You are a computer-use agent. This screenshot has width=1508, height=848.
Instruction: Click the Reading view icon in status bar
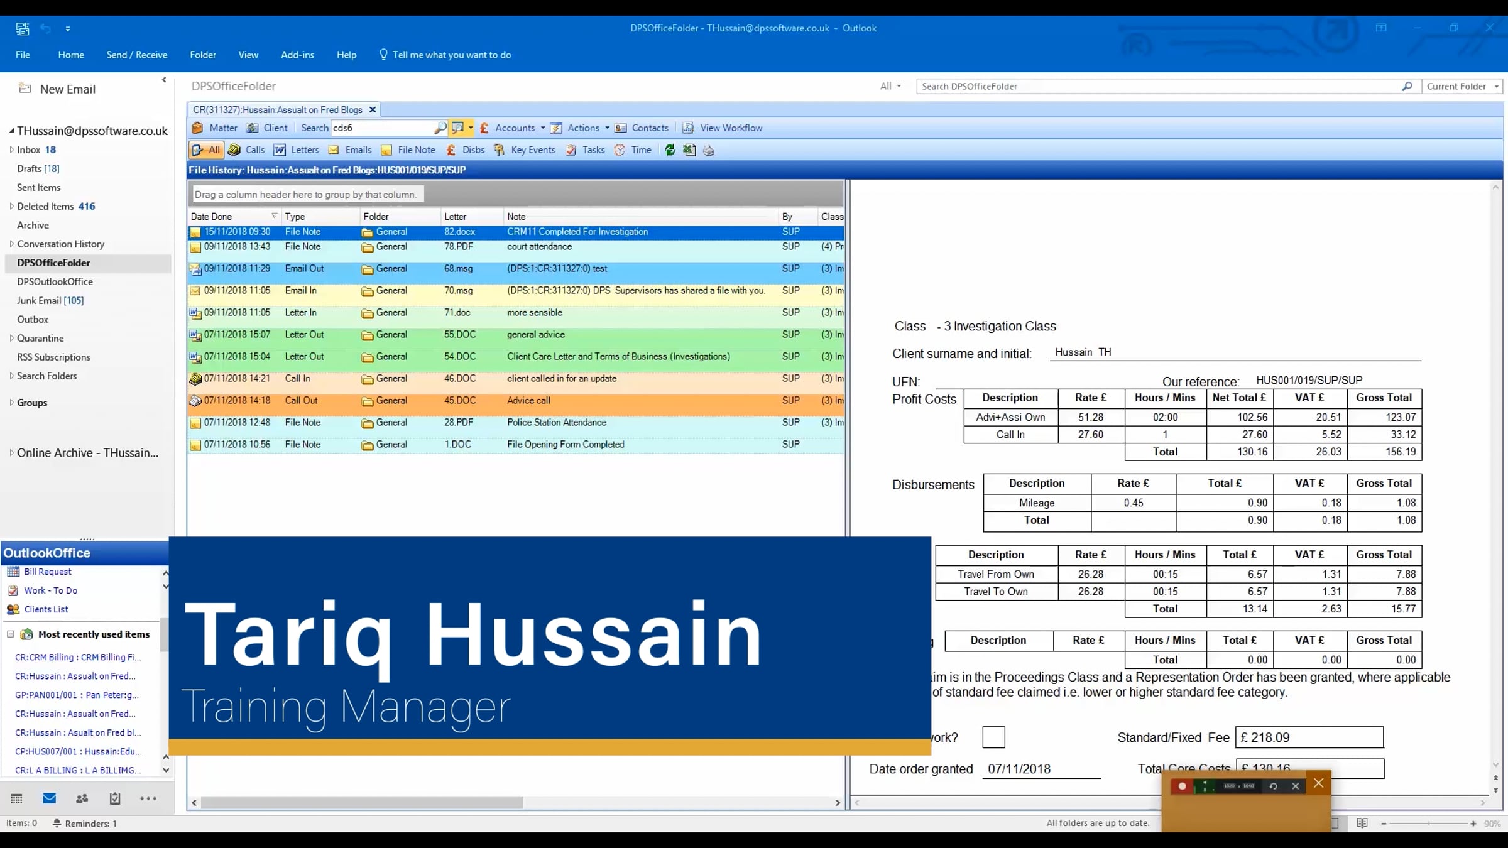(1362, 823)
